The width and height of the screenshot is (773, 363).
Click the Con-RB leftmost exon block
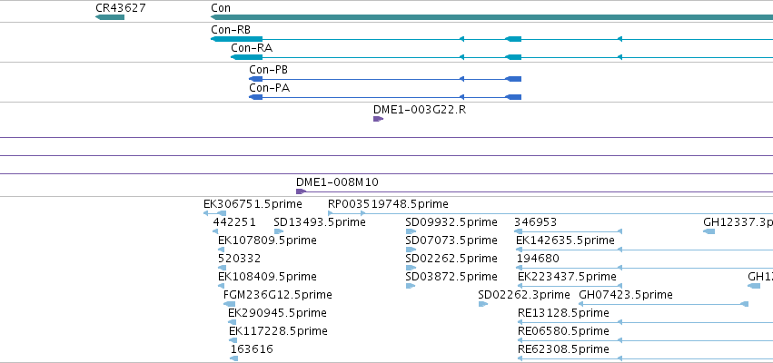237,39
